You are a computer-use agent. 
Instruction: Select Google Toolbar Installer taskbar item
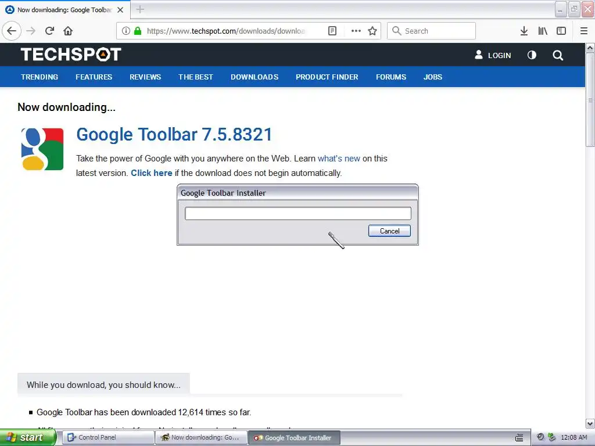pos(294,438)
